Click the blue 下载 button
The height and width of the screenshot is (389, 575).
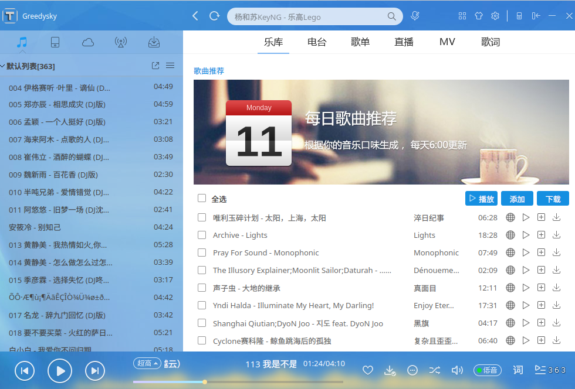click(x=553, y=199)
